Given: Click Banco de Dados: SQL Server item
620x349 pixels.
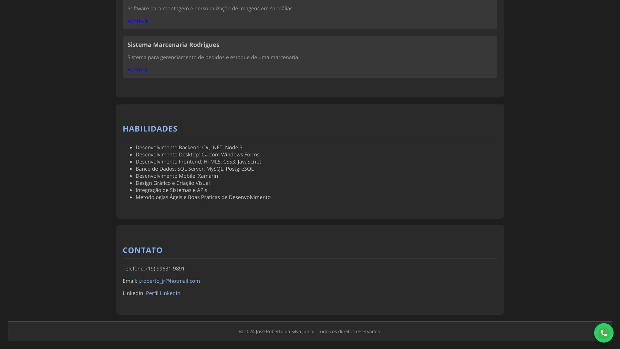Looking at the screenshot, I should tap(195, 169).
